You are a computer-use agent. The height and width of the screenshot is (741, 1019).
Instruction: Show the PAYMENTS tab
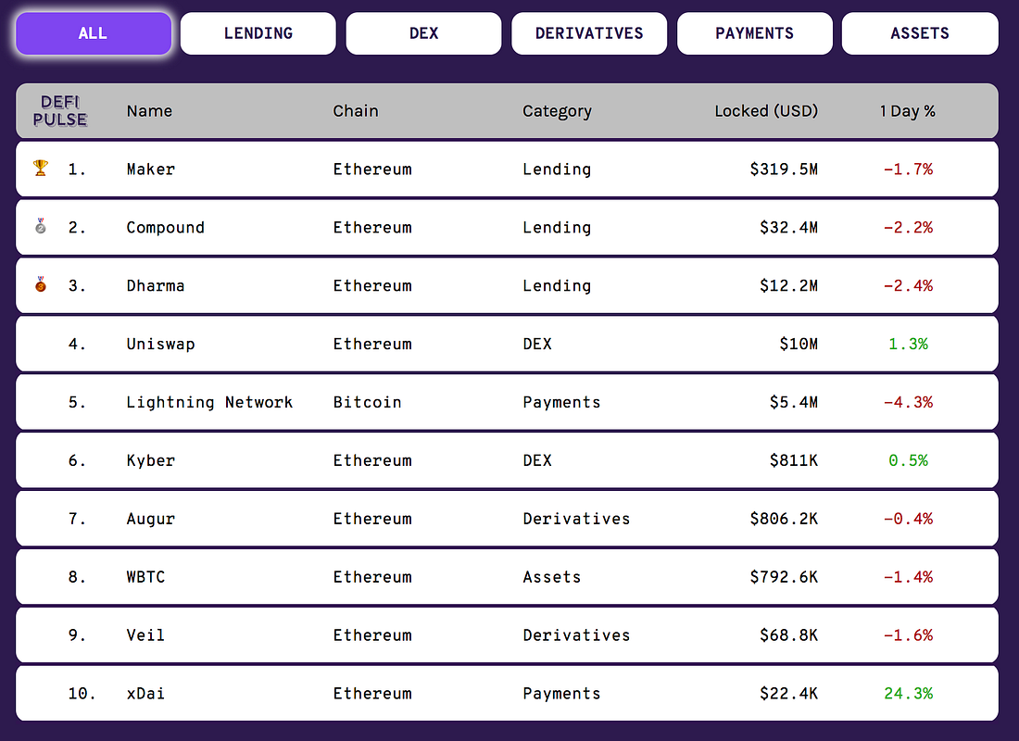coord(754,33)
